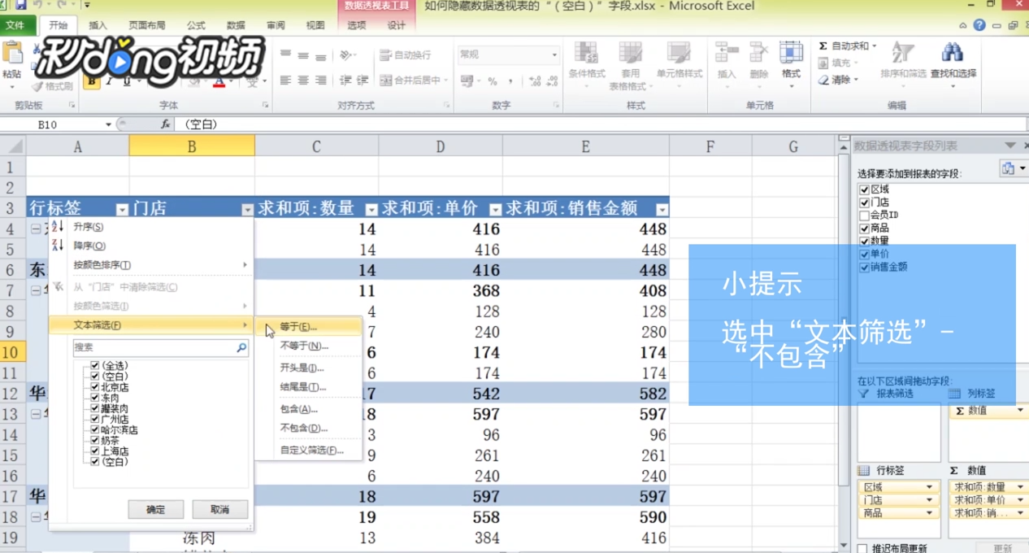Open the number format (常规) combo box
1029x553 pixels.
tap(508, 54)
